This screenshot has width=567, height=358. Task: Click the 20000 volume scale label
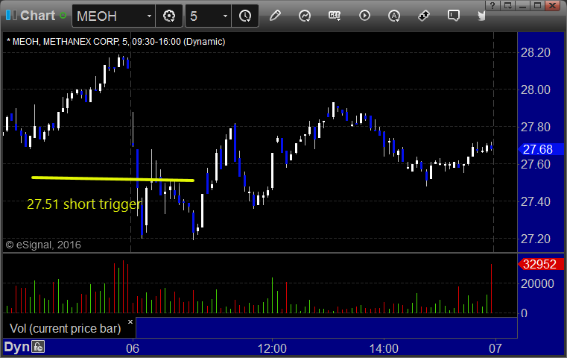coord(537,284)
